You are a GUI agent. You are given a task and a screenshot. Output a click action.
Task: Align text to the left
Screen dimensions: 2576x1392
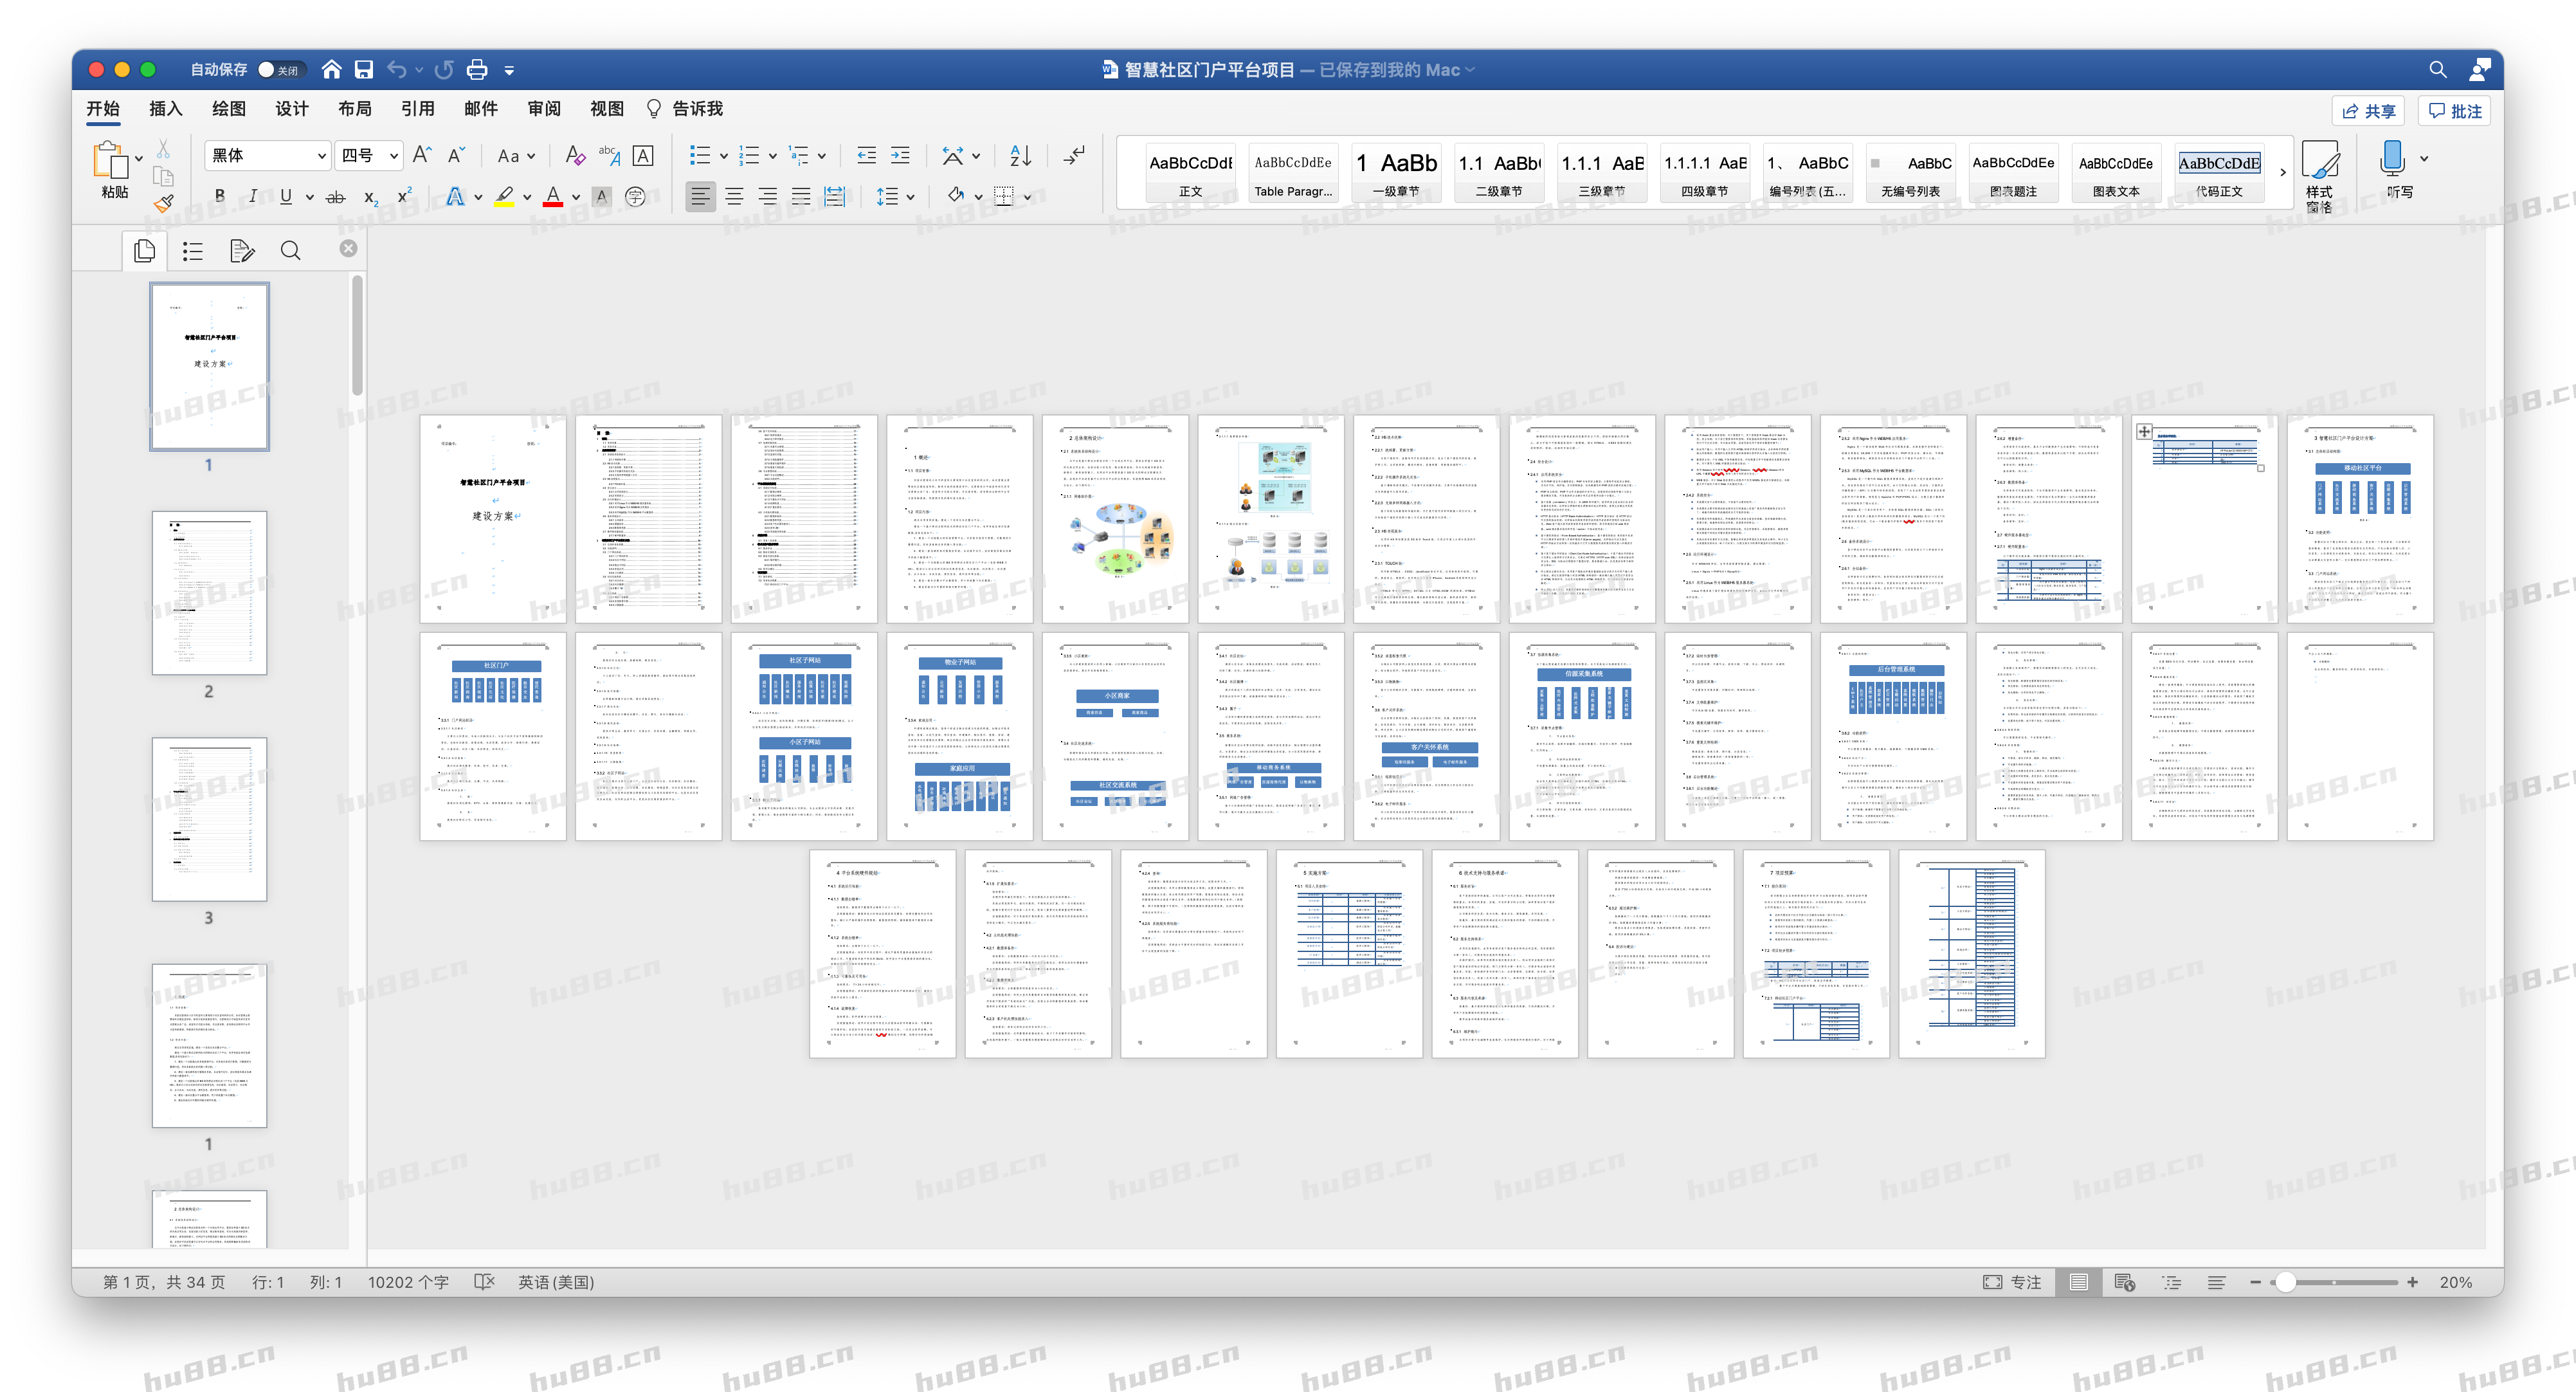coord(701,196)
